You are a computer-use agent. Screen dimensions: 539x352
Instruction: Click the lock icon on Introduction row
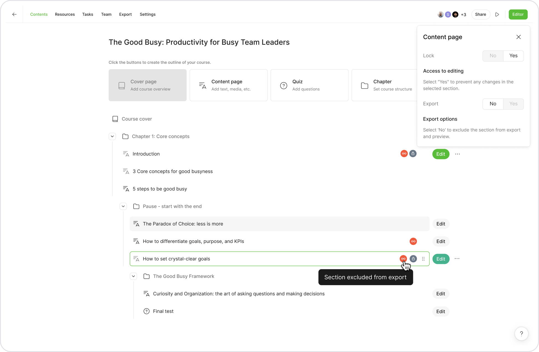(x=413, y=153)
